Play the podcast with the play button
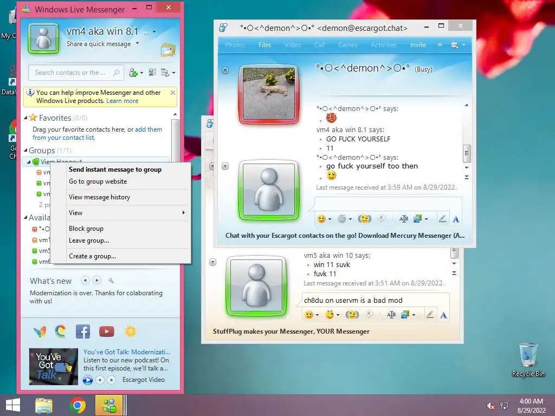Screen dimensions: 555x416 click(x=87, y=380)
